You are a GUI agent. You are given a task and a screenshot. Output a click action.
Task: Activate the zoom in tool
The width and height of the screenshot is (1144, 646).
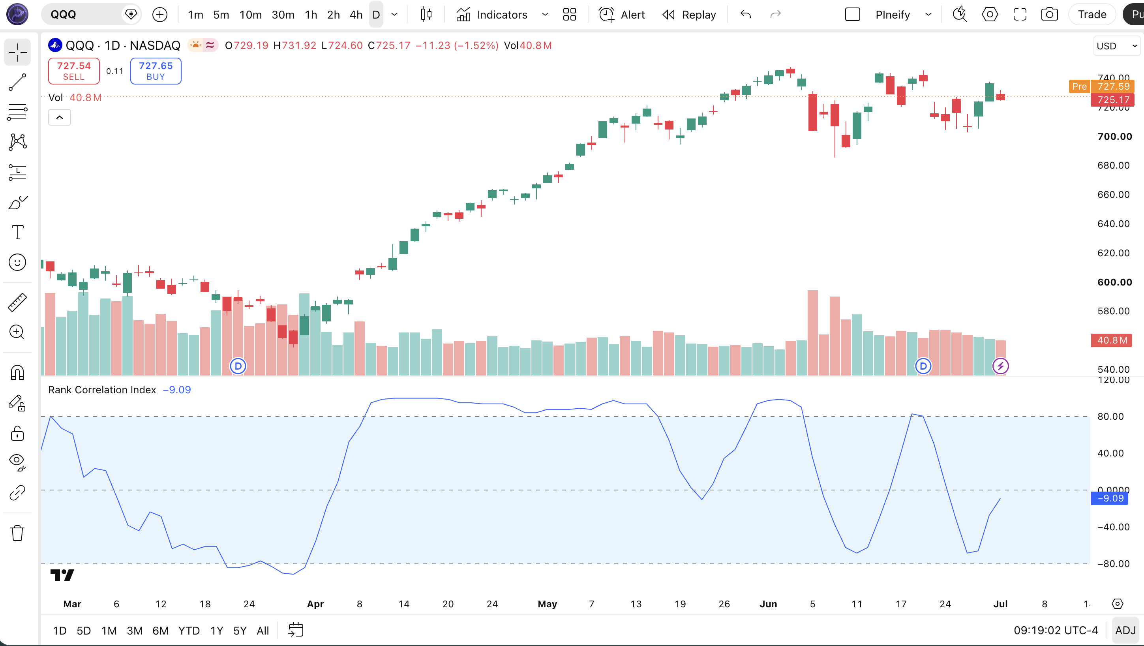[17, 332]
